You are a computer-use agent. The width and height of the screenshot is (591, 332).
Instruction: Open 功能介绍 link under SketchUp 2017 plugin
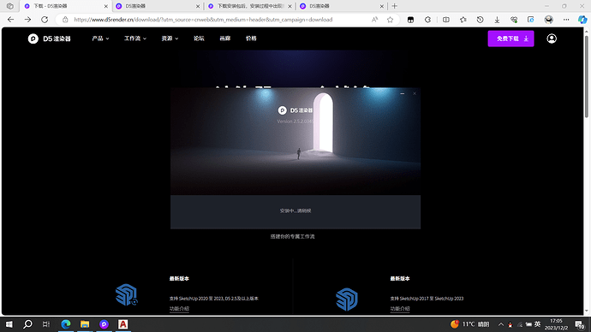pyautogui.click(x=400, y=308)
